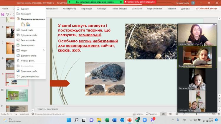Click the save icon in quick access toolbar
Viewport: 221px width, 124px height.
(3, 14)
